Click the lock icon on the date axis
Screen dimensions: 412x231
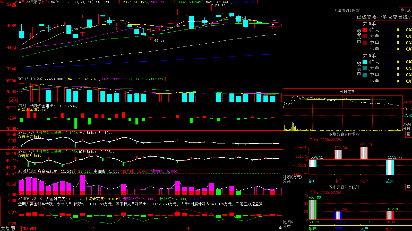click(x=280, y=228)
